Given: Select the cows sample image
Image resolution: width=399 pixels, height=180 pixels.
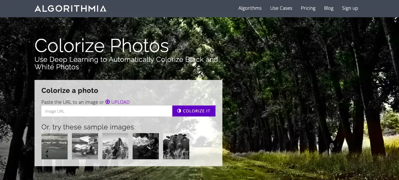Looking at the screenshot, I should click(x=176, y=146).
